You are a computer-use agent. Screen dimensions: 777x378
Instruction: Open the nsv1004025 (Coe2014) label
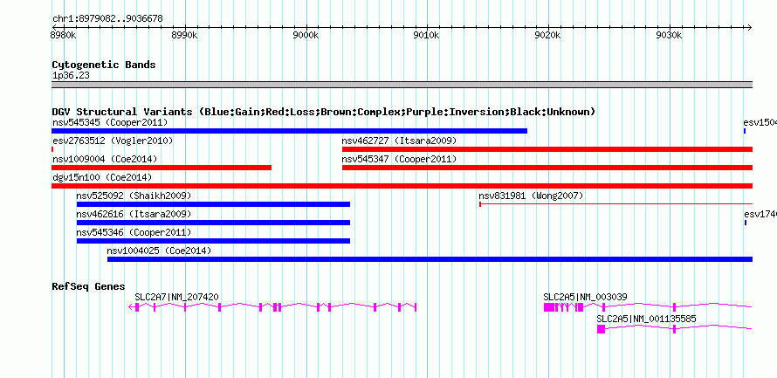tap(159, 251)
